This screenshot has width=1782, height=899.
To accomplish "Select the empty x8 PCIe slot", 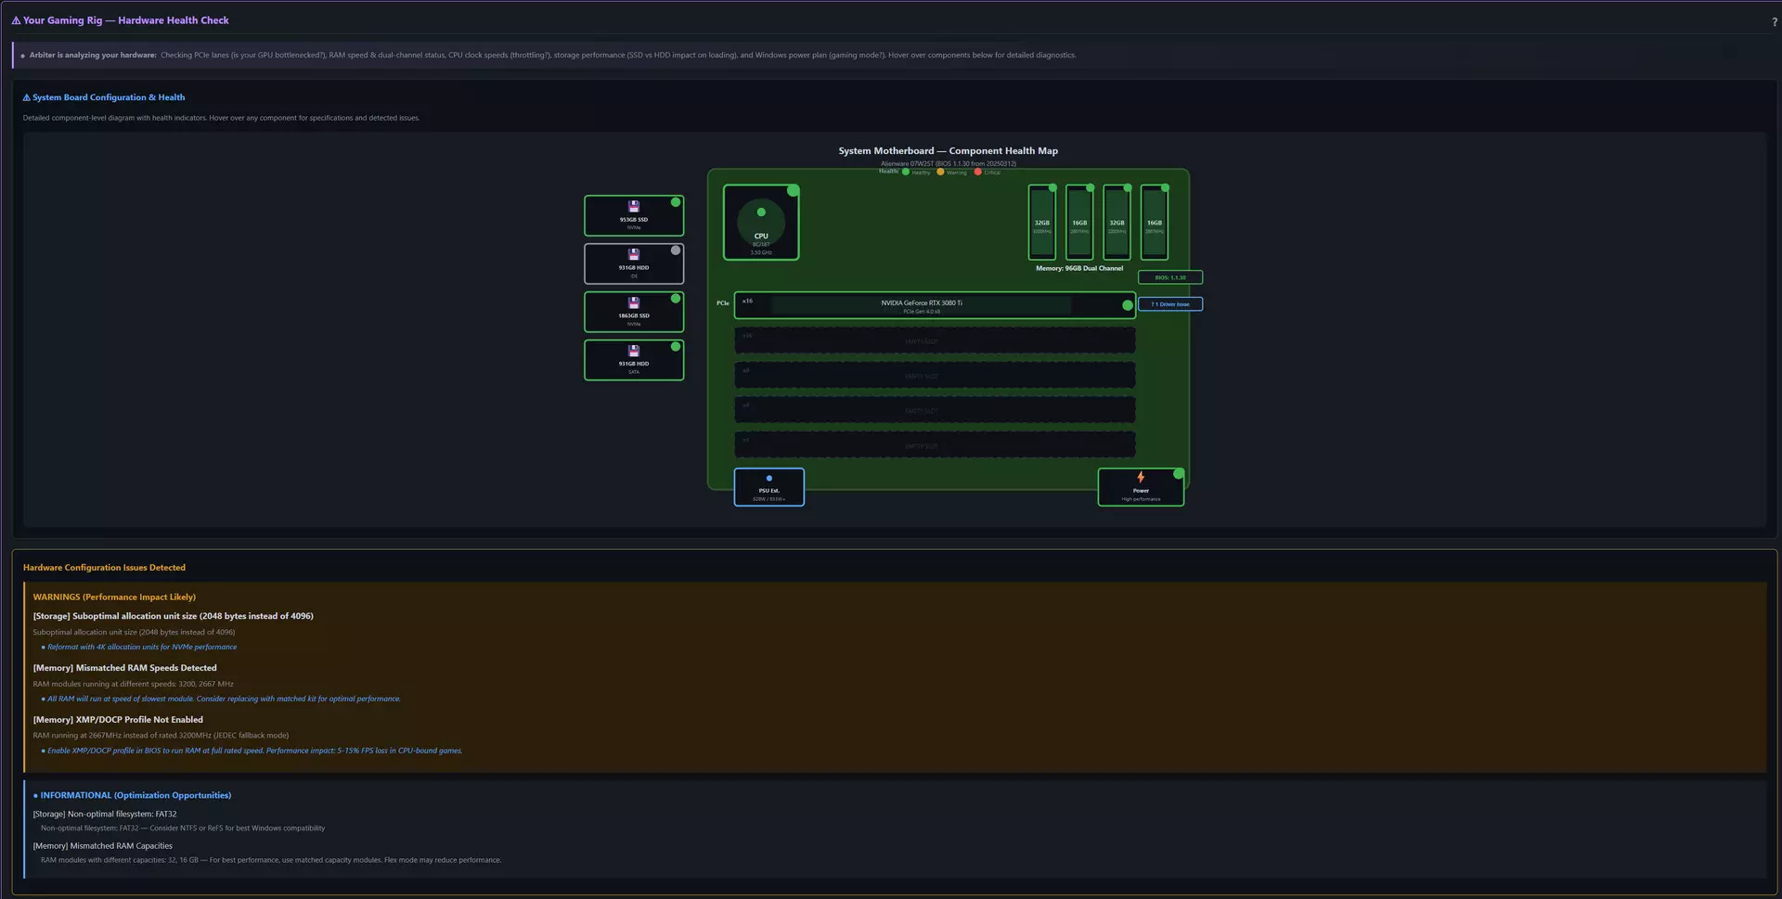I will pyautogui.click(x=935, y=375).
